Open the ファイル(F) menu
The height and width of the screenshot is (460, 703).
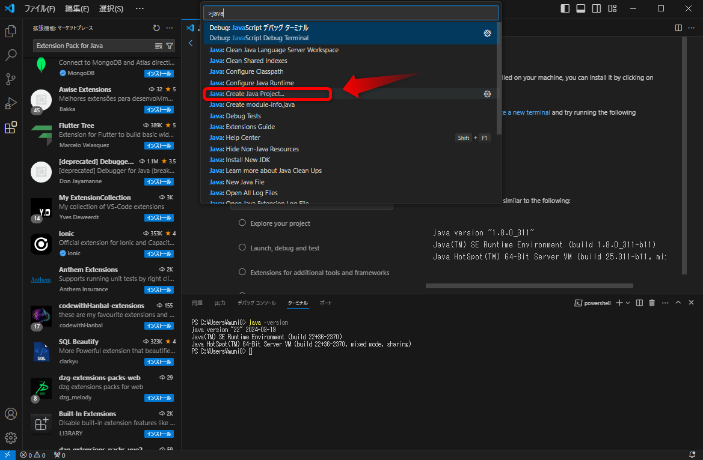click(x=40, y=8)
